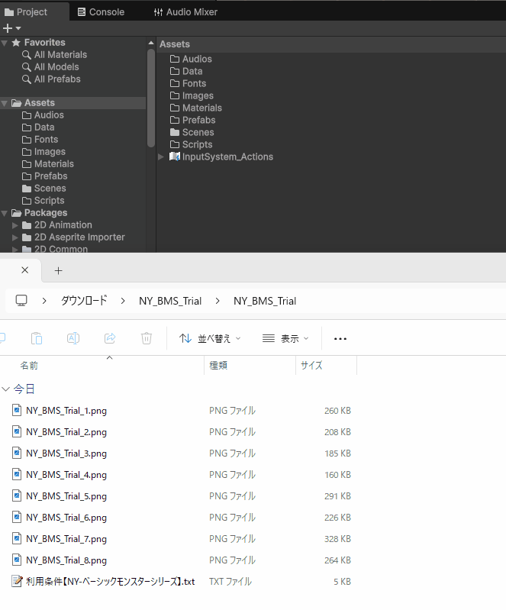Click the delete trash icon in Explorer
Screen dimensions: 506x610
[147, 338]
